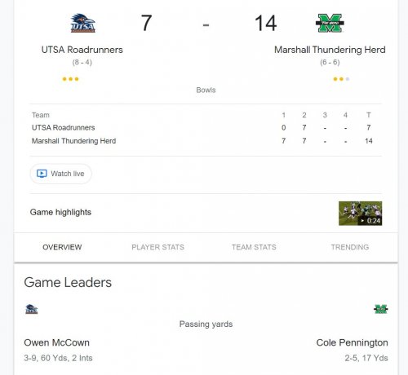
Task: Click the Marshall Thundering Herd team name heading
Action: 330,50
